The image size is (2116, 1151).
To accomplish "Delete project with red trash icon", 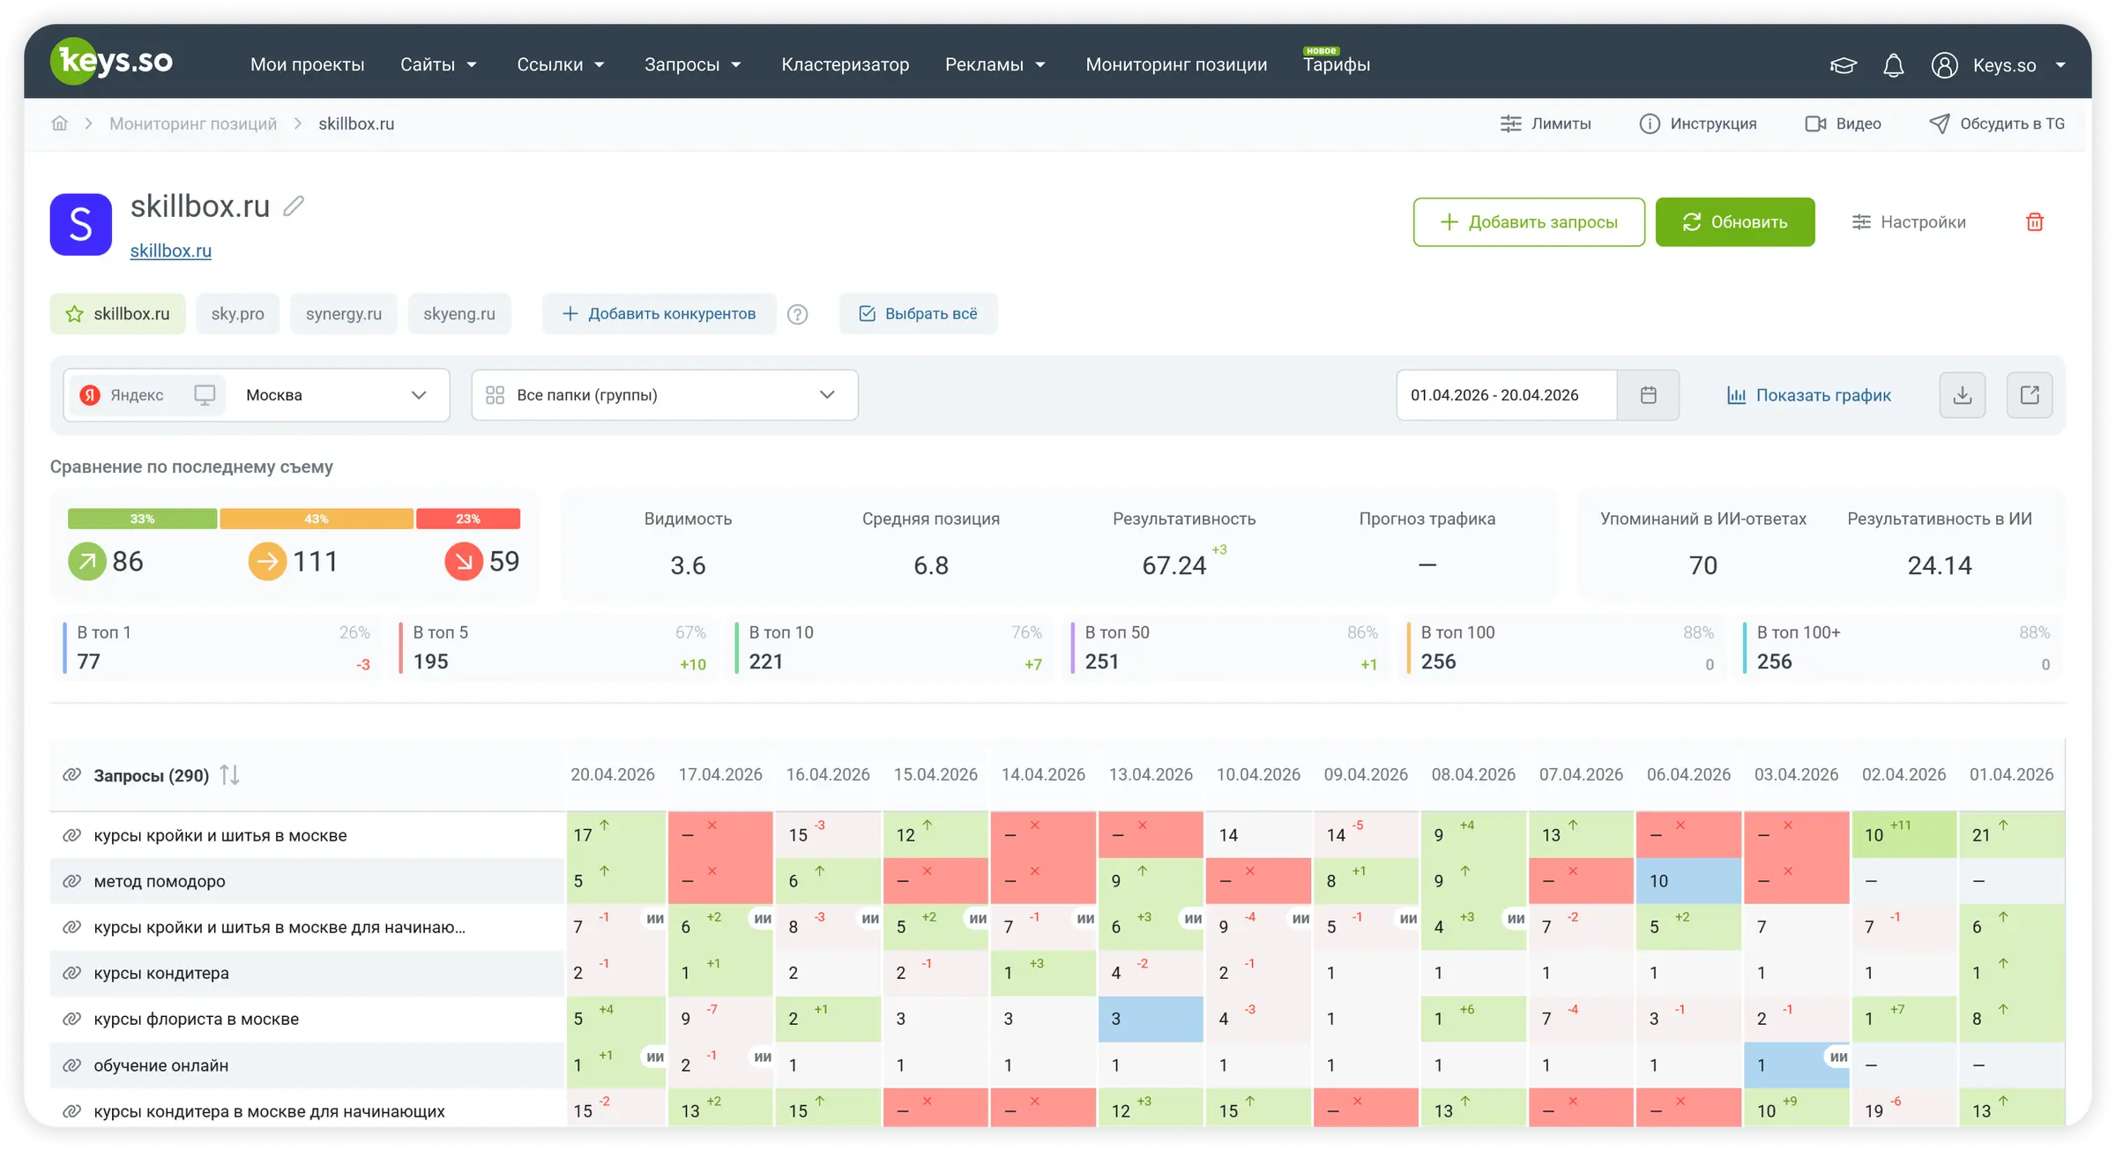I will 2034,222.
